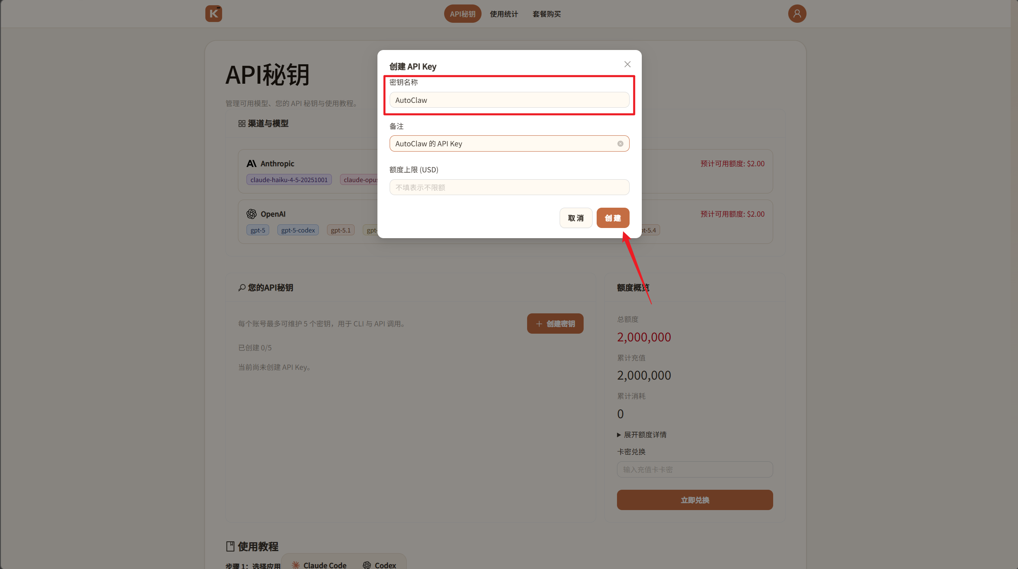
Task: Switch to the 使用统计 tab
Action: [504, 14]
